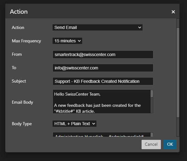Close the Action dialog with X
Image resolution: width=187 pixels, height=161 pixels.
(173, 12)
